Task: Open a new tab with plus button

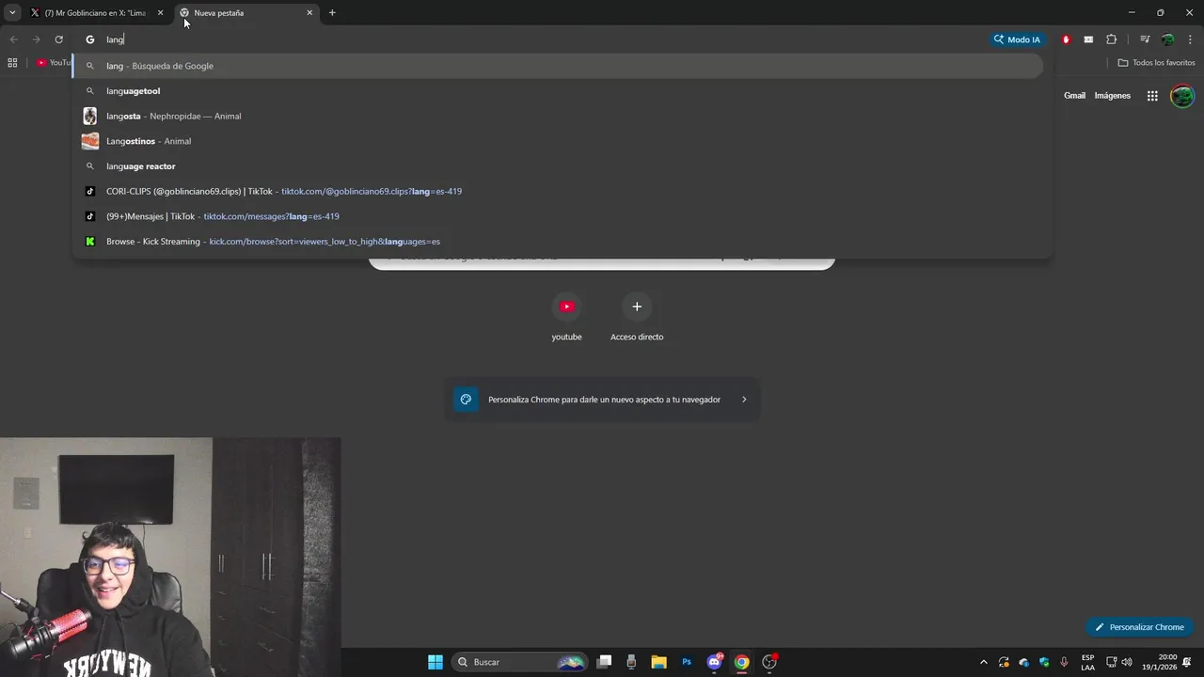Action: pyautogui.click(x=332, y=13)
